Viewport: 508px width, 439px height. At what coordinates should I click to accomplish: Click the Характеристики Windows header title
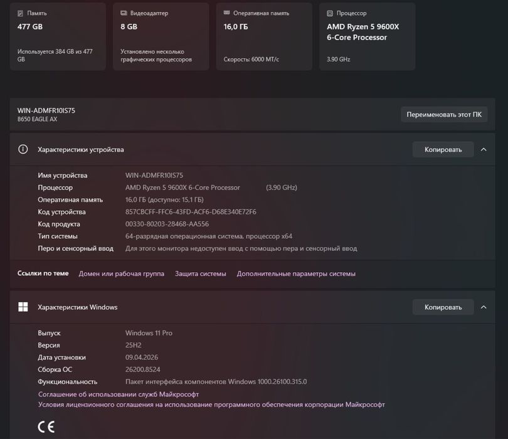coord(77,307)
